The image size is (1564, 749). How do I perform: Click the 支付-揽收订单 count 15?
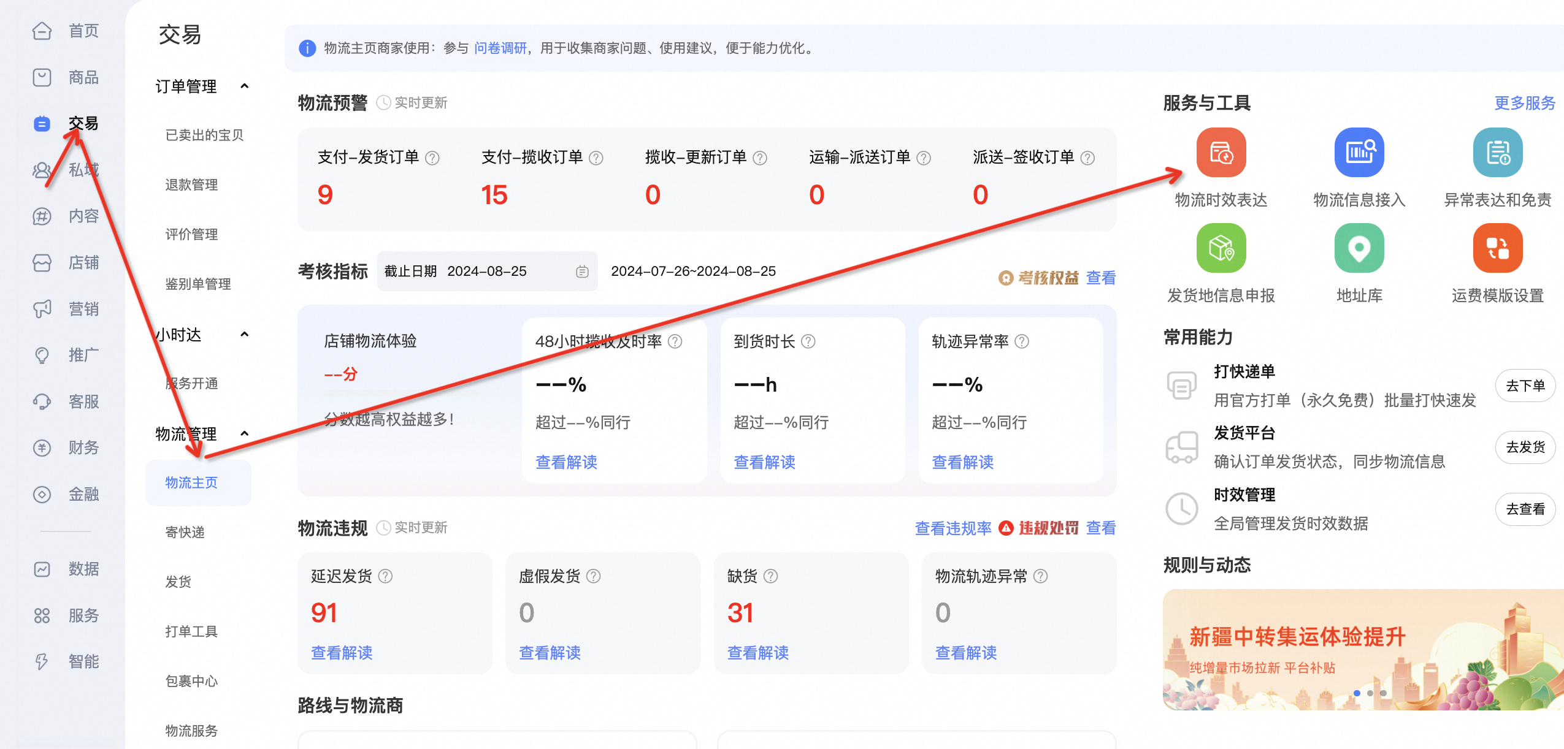(x=494, y=195)
